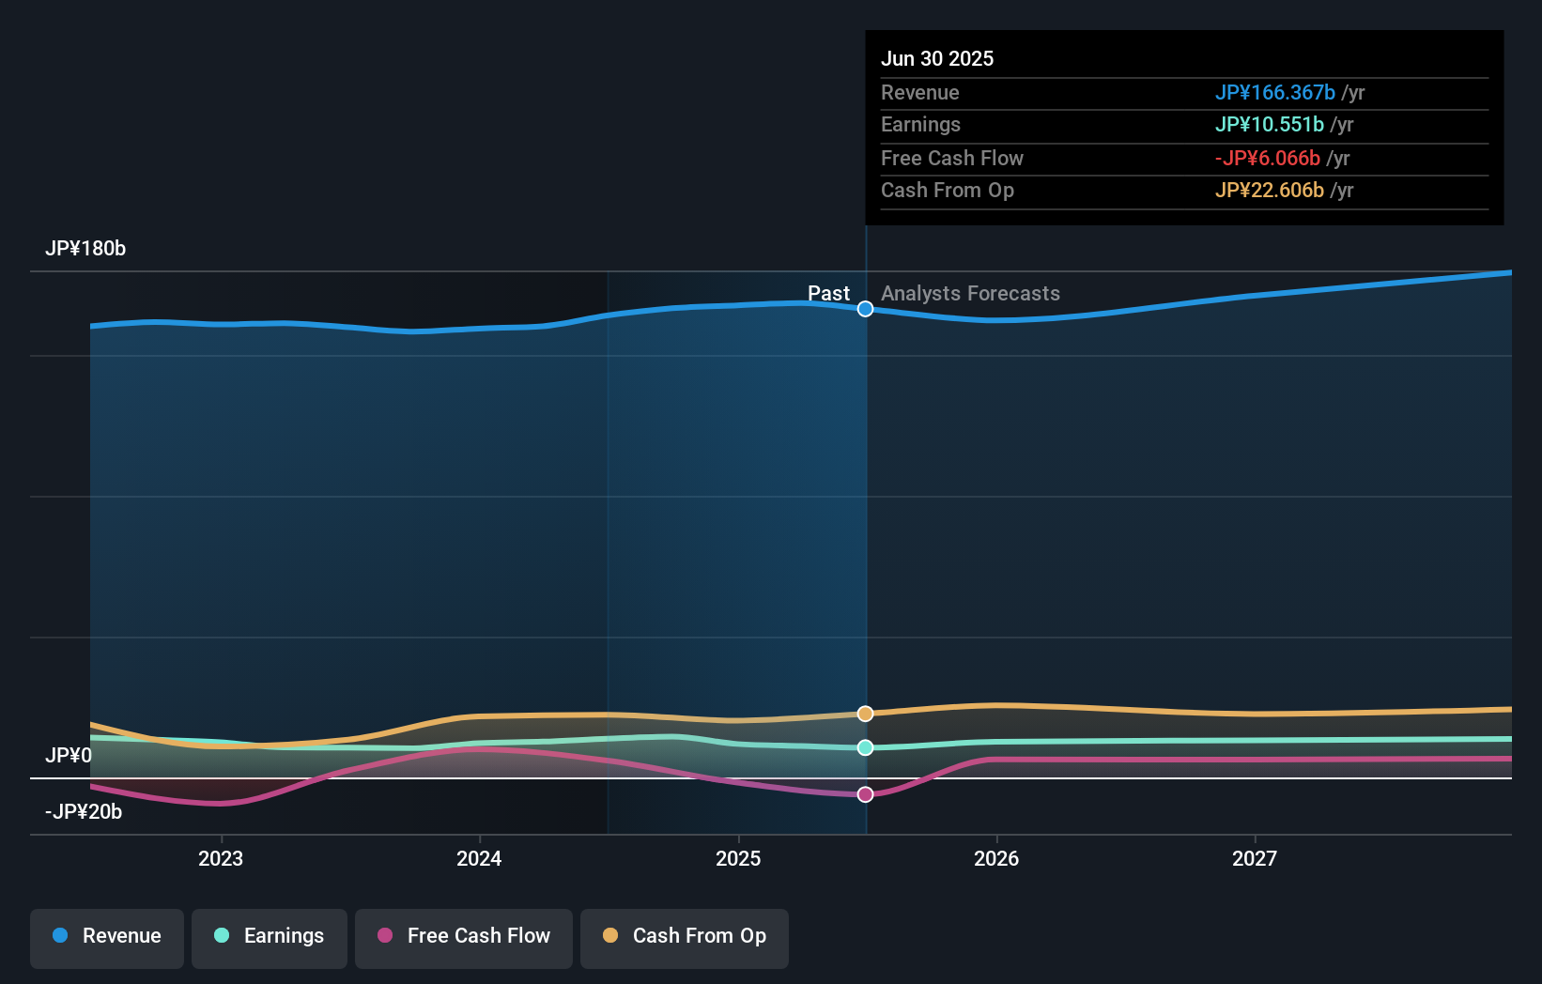Image resolution: width=1542 pixels, height=984 pixels.
Task: Switch to the Analysts Forecasts section
Action: [970, 294]
